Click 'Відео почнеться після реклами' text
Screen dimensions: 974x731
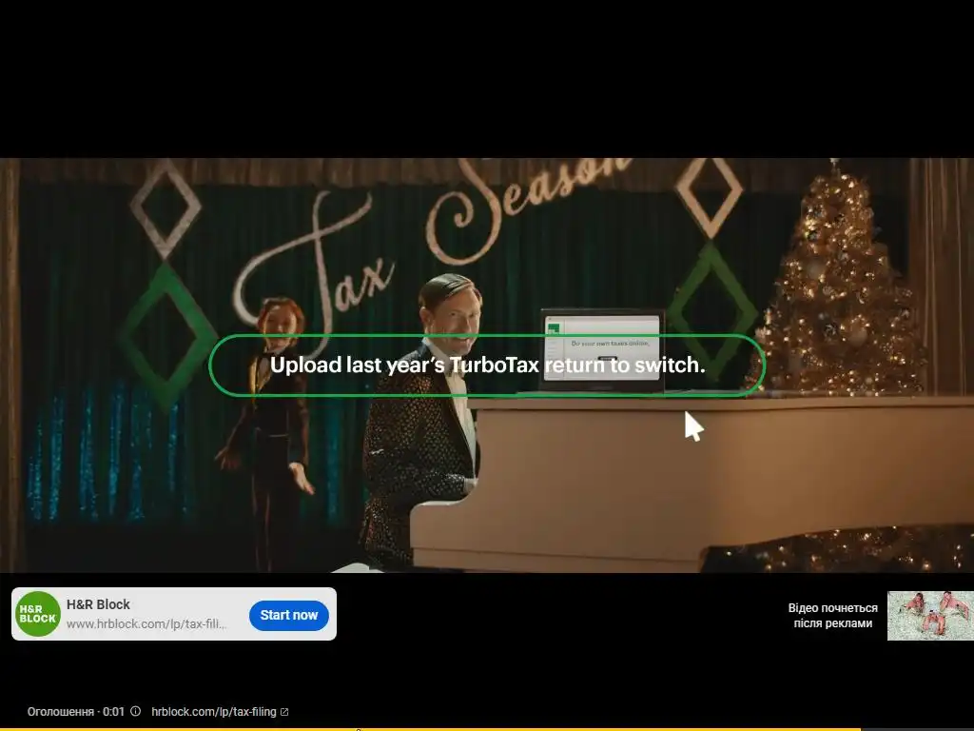pos(833,616)
